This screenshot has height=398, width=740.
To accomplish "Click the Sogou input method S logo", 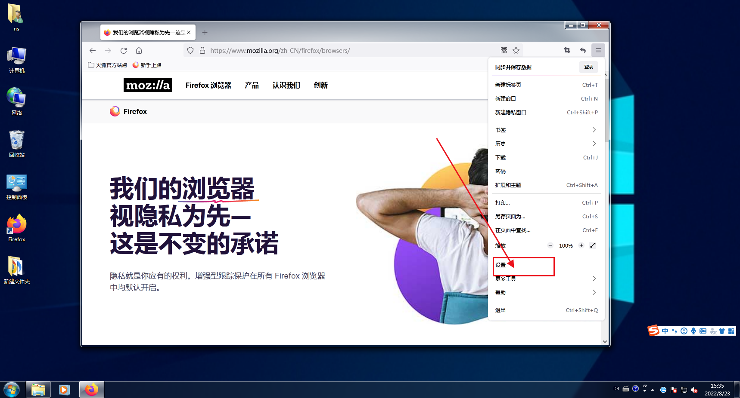I will point(653,331).
